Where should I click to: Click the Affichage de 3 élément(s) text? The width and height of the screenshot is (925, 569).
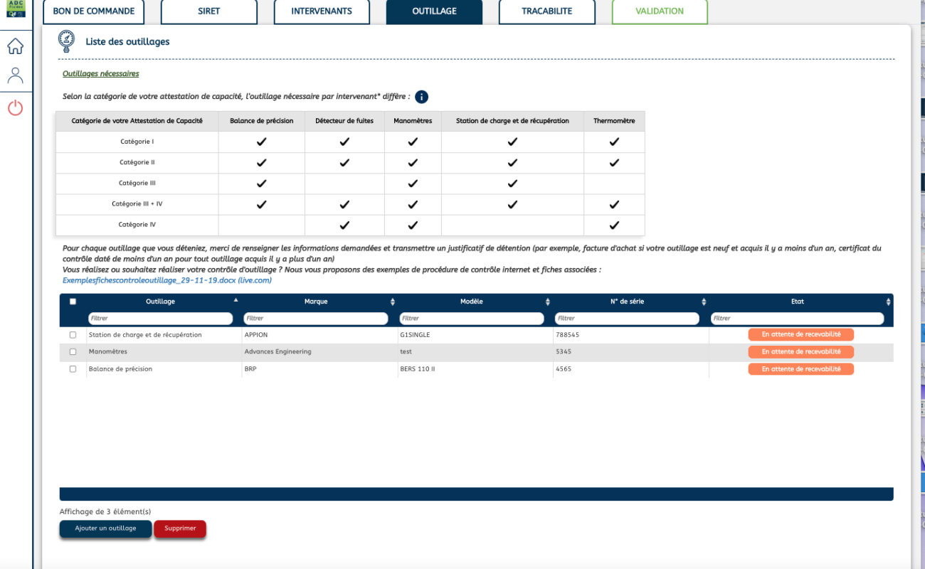(x=105, y=511)
